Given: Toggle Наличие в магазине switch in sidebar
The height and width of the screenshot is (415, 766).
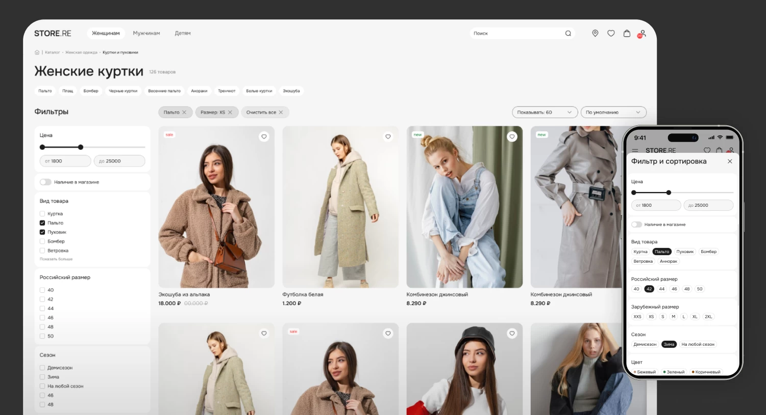Looking at the screenshot, I should point(45,182).
